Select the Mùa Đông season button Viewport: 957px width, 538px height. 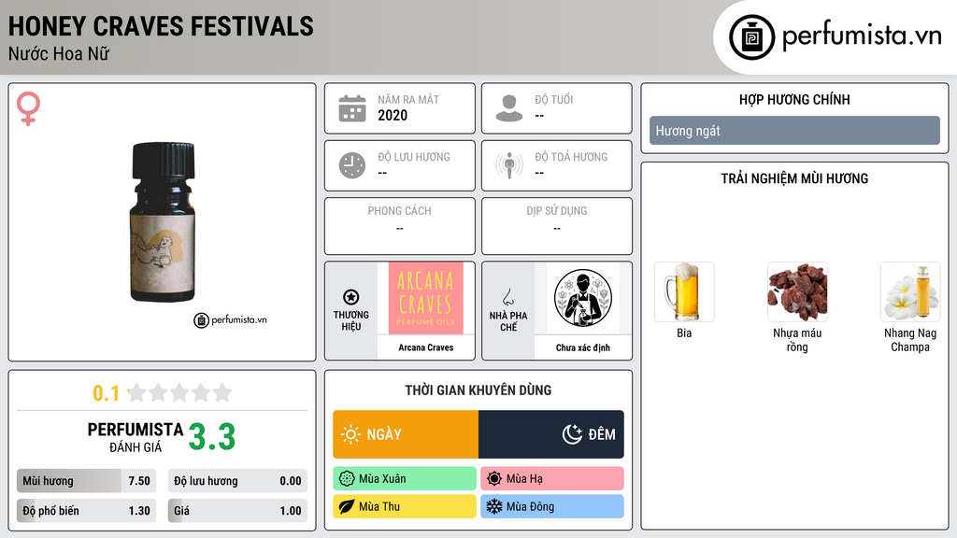click(x=552, y=506)
